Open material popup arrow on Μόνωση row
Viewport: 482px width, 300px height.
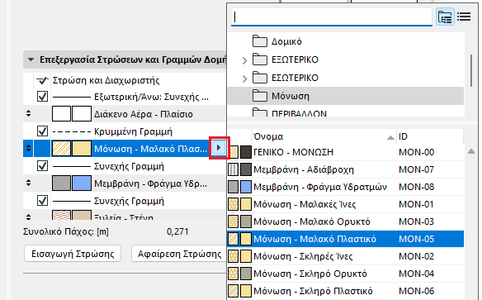tap(219, 148)
